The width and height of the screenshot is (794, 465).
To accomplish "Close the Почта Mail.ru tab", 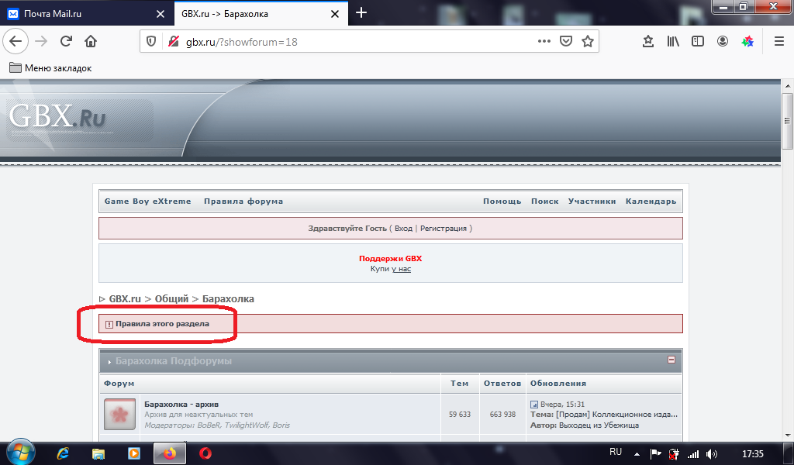I will (160, 14).
